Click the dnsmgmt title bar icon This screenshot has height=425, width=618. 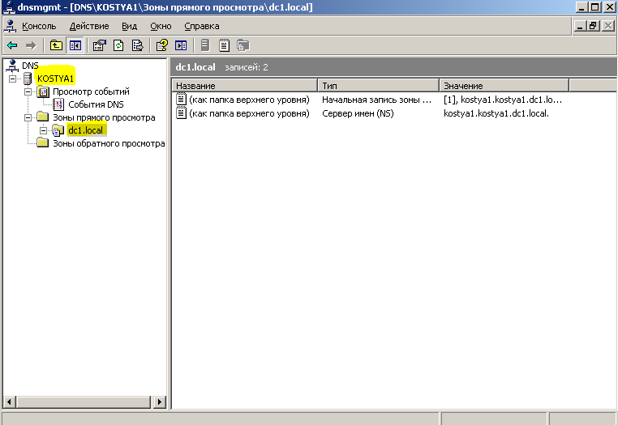tap(9, 7)
